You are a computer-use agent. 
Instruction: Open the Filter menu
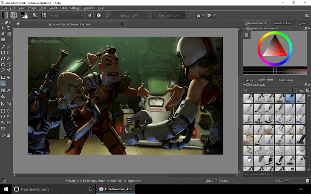point(63,8)
